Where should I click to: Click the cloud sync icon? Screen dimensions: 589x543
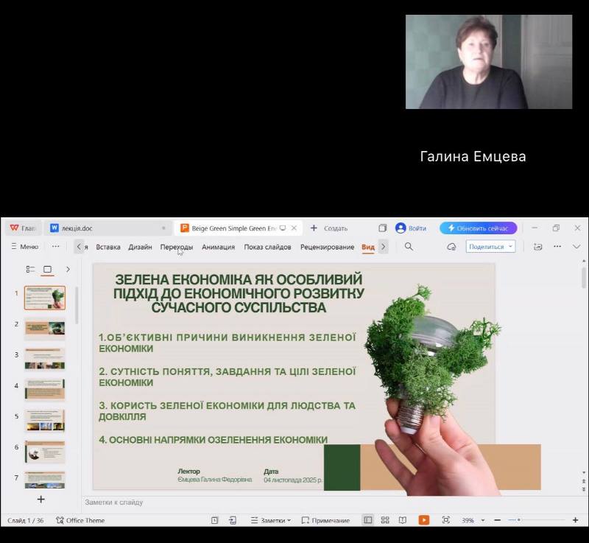click(x=451, y=247)
